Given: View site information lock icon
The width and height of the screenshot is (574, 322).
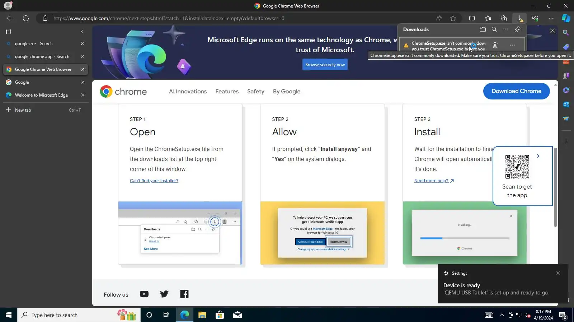Looking at the screenshot, I should click(x=45, y=18).
